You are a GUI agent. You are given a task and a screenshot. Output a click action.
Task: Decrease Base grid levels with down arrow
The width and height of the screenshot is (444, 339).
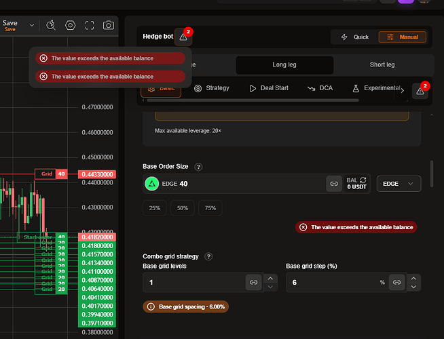tap(270, 287)
